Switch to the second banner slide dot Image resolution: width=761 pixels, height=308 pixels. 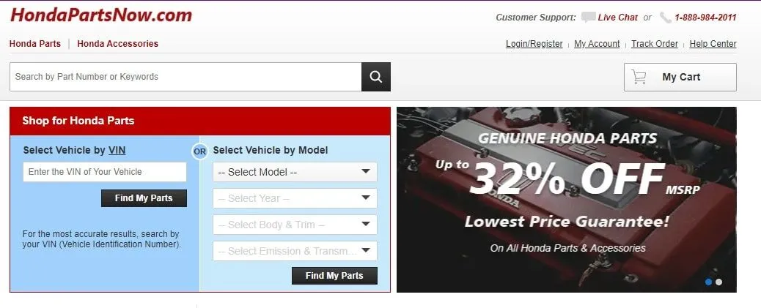click(x=718, y=282)
